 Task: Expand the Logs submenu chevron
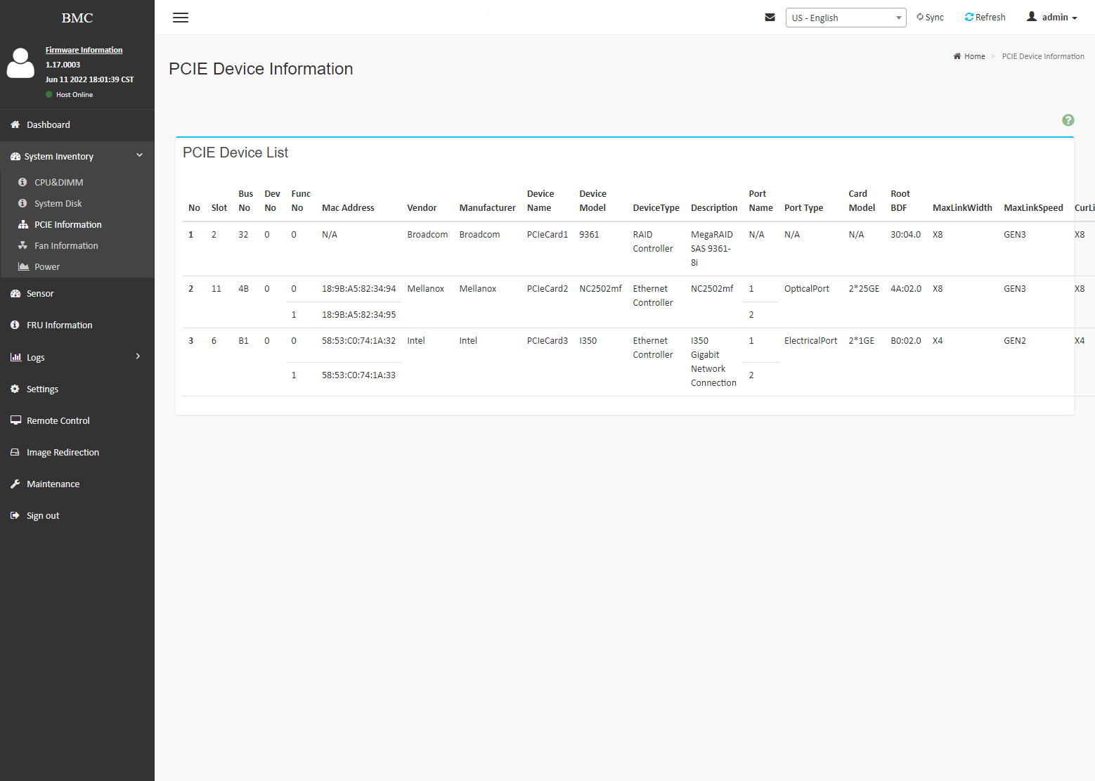(x=138, y=356)
